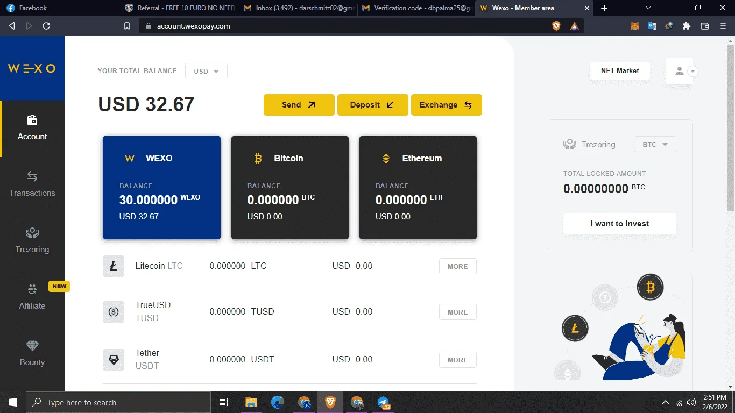This screenshot has width=735, height=413.
Task: Open the Bounty section in sidebar
Action: click(32, 354)
